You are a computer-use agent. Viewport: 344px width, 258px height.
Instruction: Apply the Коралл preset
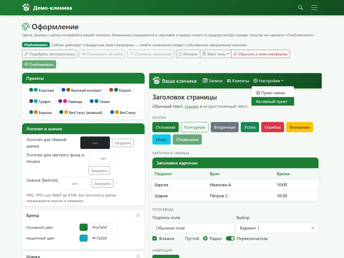[120, 90]
